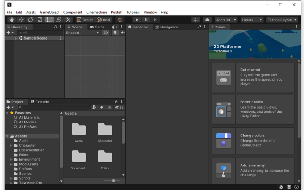Toggle Local handle rotation
This screenshot has width=304, height=190.
tap(103, 20)
